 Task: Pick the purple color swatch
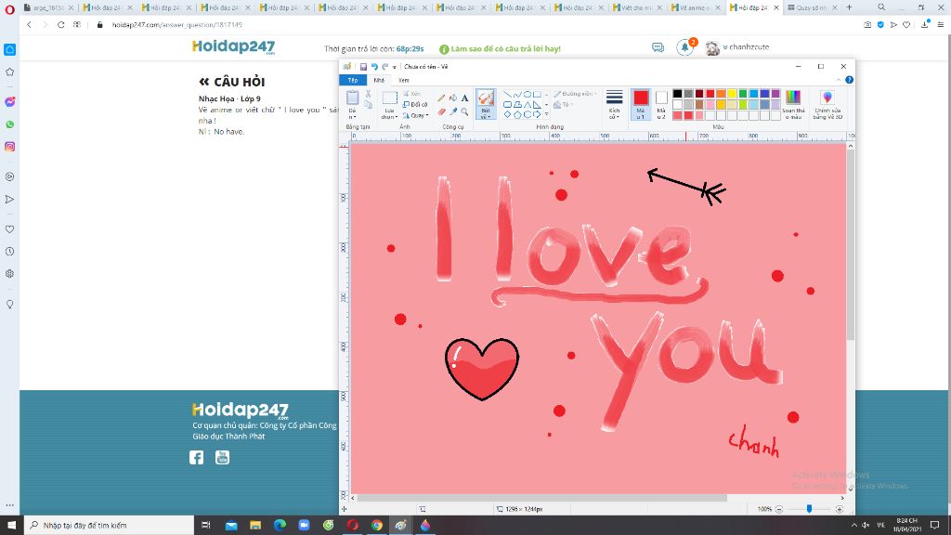pos(775,94)
